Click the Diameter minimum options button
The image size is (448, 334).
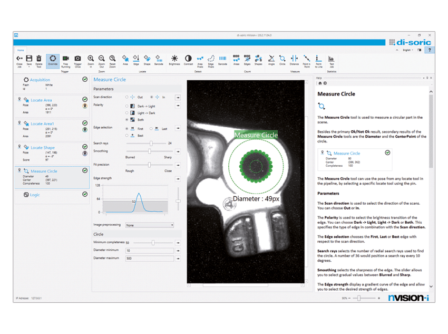point(178,251)
